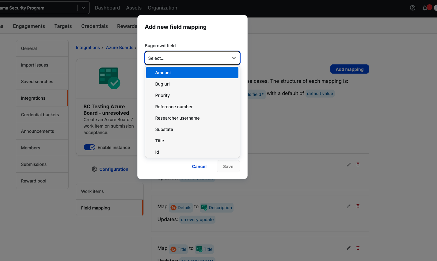Edit the Details to Description mapping
Image resolution: width=437 pixels, height=261 pixels.
348,206
